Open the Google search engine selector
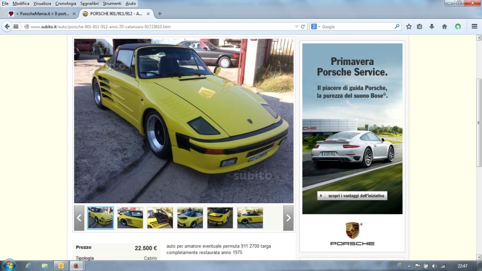 (315, 27)
